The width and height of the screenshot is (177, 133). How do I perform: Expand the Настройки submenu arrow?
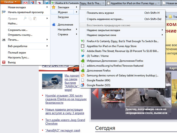[77, 29]
